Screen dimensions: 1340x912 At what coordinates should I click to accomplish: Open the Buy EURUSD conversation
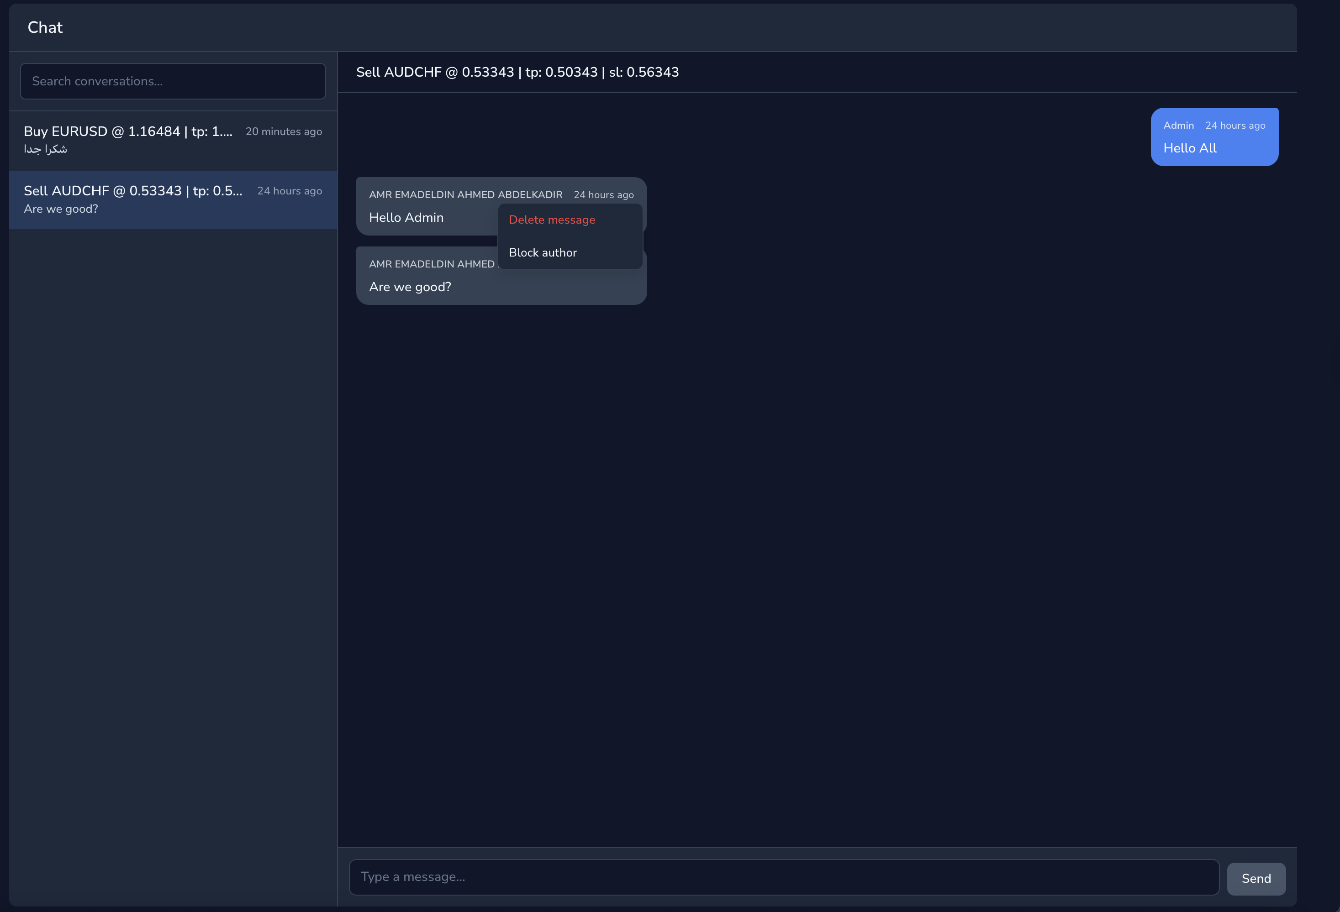point(173,140)
